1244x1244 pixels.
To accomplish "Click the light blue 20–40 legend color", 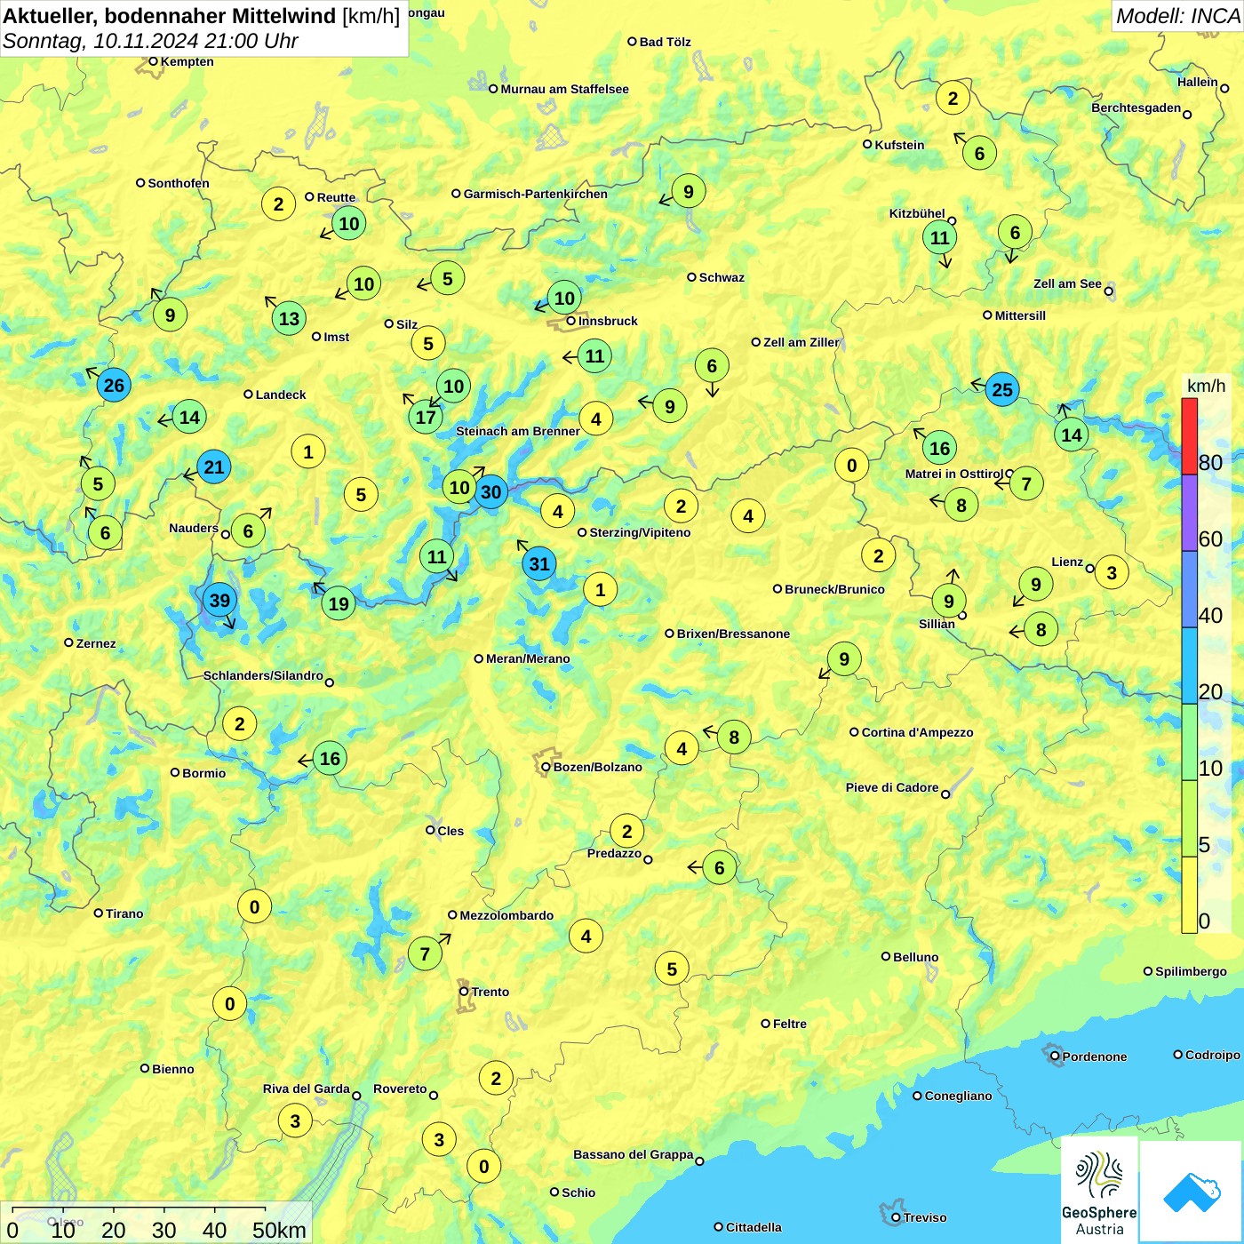I will 1190,666.
